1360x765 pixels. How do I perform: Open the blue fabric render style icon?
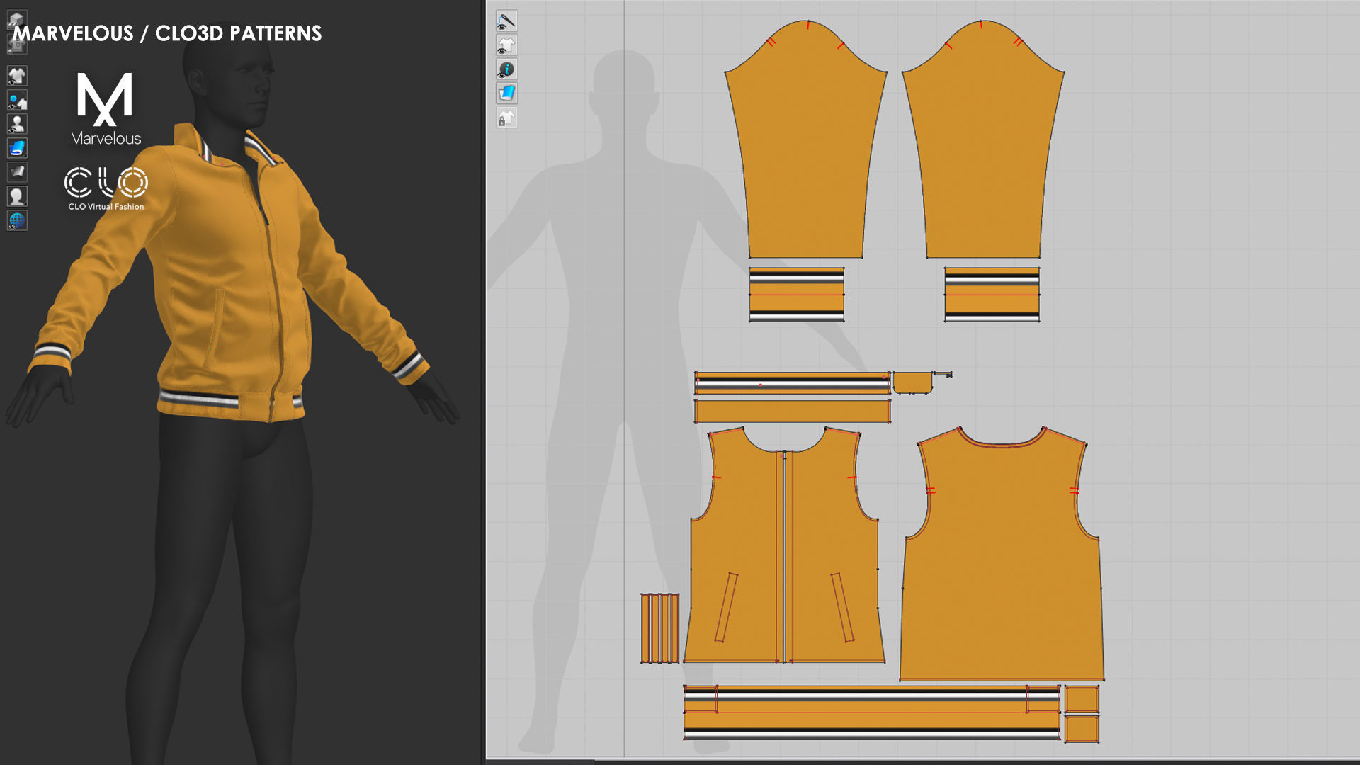point(17,148)
